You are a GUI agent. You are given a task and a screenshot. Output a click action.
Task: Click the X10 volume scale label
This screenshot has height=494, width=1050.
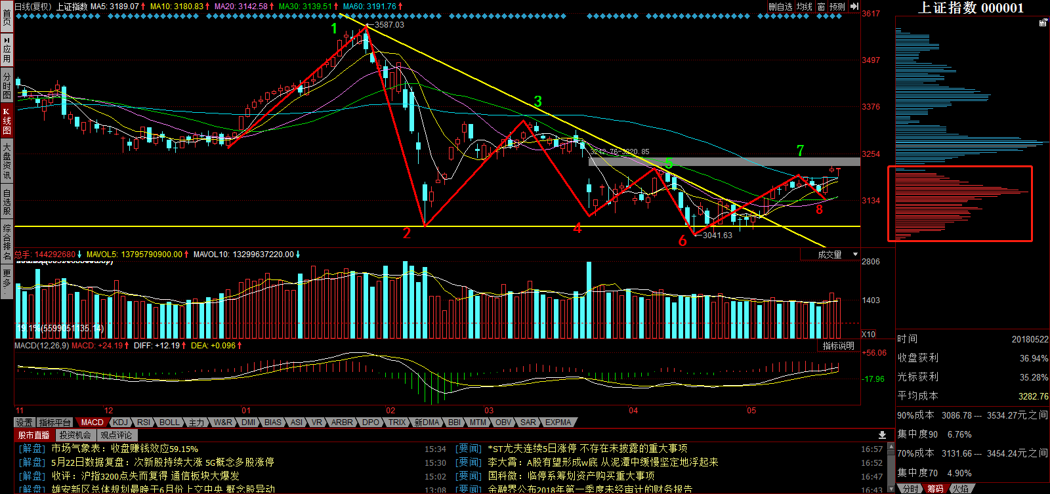coord(868,334)
